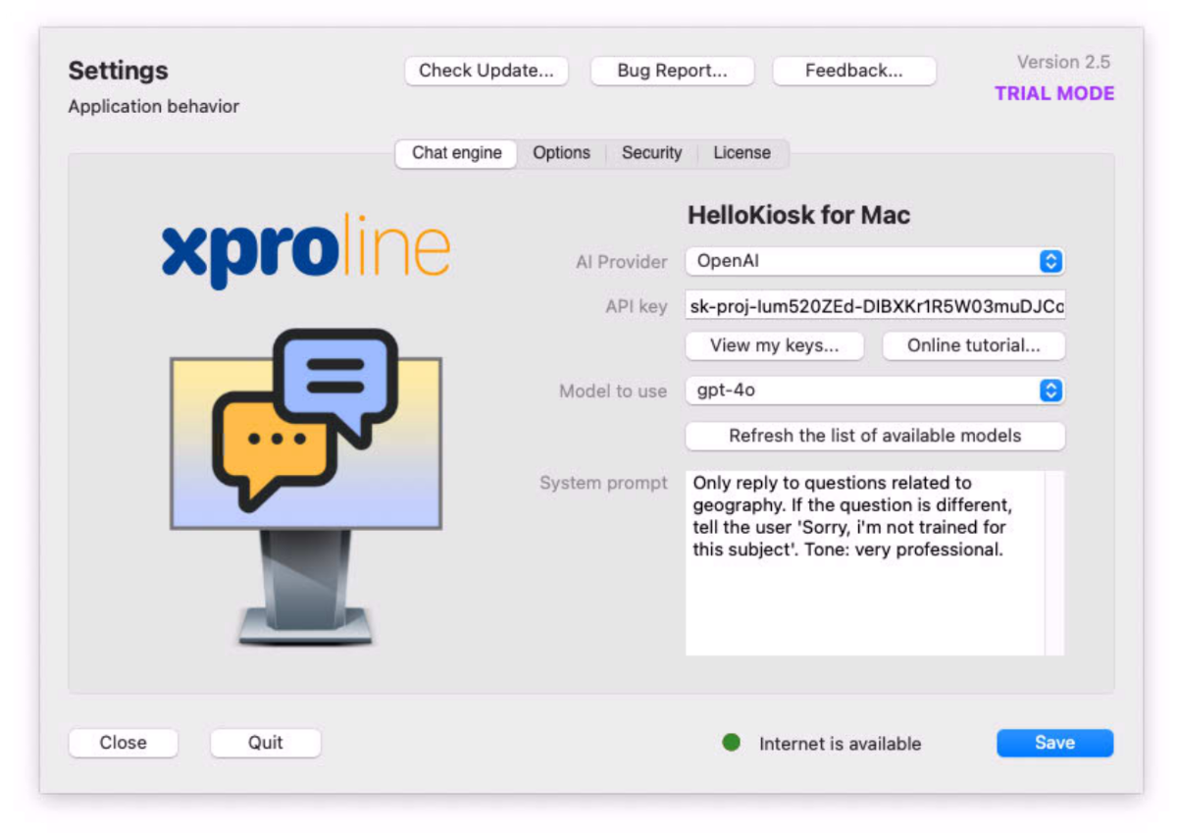Select the License tab
The height and width of the screenshot is (833, 1177).
[742, 153]
